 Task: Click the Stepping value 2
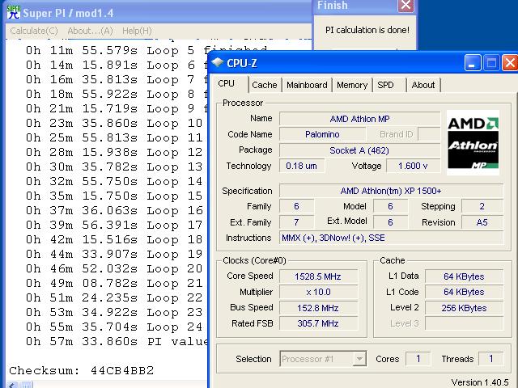point(482,206)
